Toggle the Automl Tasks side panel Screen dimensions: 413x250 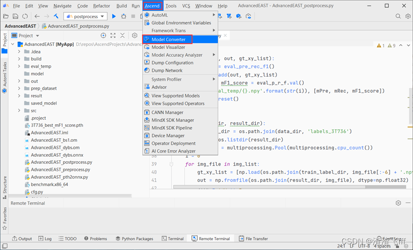[x=4, y=77]
